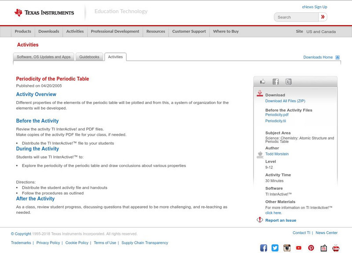Share activity via Twitter icon in sidebar
352x253 pixels.
point(288,82)
